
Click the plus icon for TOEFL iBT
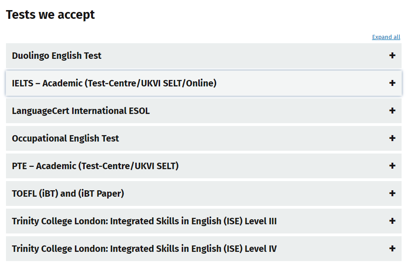tap(392, 193)
